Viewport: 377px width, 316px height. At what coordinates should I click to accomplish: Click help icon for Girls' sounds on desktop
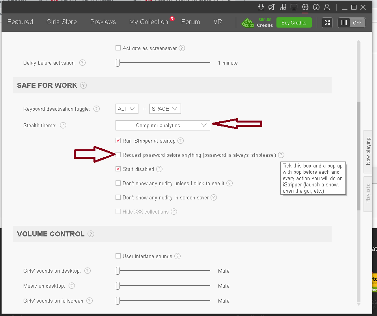(88, 271)
